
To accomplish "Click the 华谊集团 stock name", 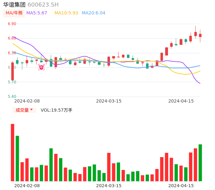I will pos(14,5).
